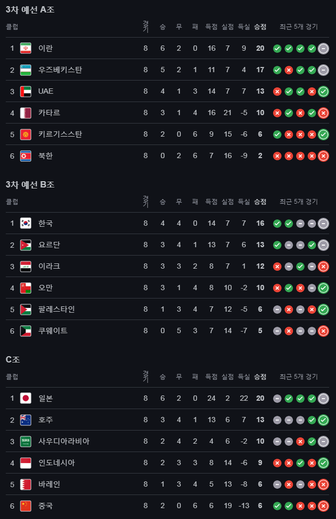This screenshot has height=519, width=336.
Task: Click the Iran flag icon
Action: tap(26, 48)
